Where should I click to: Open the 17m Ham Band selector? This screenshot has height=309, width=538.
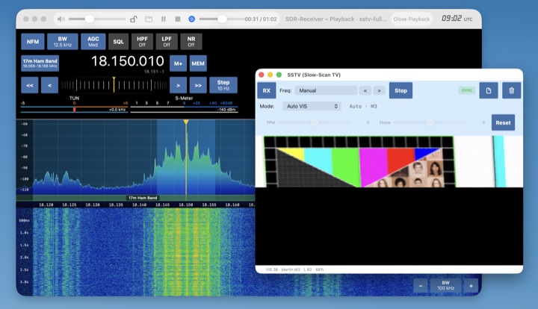pos(40,63)
